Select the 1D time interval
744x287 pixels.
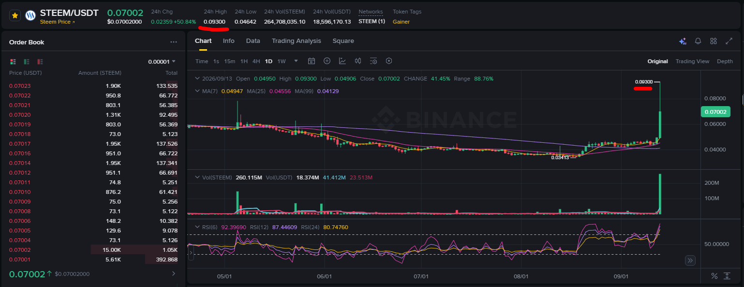268,61
